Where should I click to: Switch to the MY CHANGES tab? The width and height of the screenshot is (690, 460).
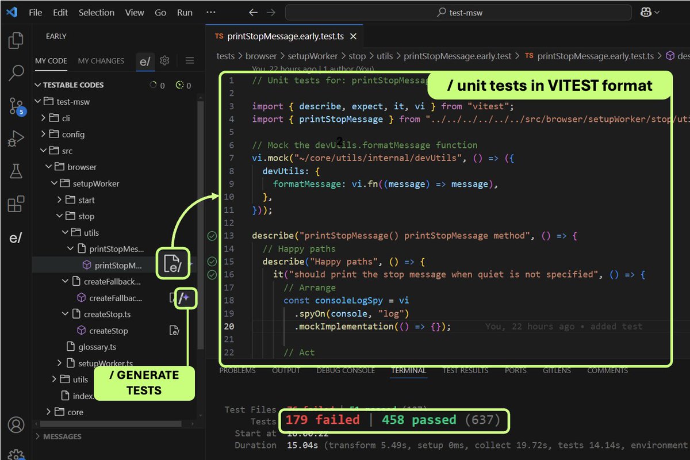101,60
